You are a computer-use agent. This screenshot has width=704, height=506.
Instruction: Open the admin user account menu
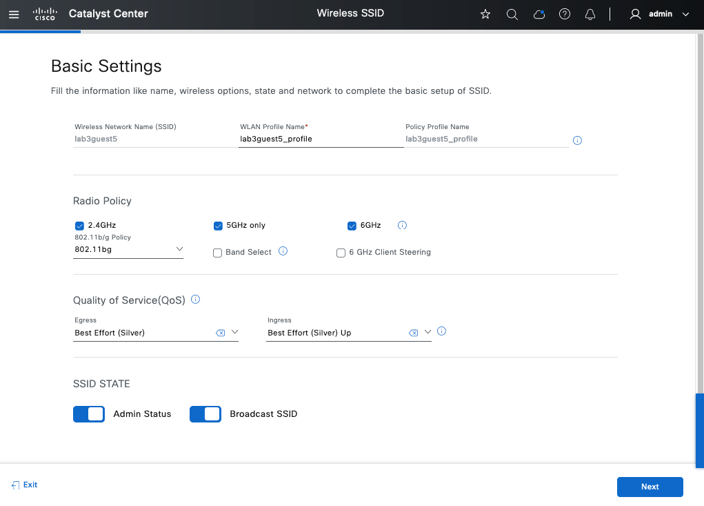(x=660, y=14)
